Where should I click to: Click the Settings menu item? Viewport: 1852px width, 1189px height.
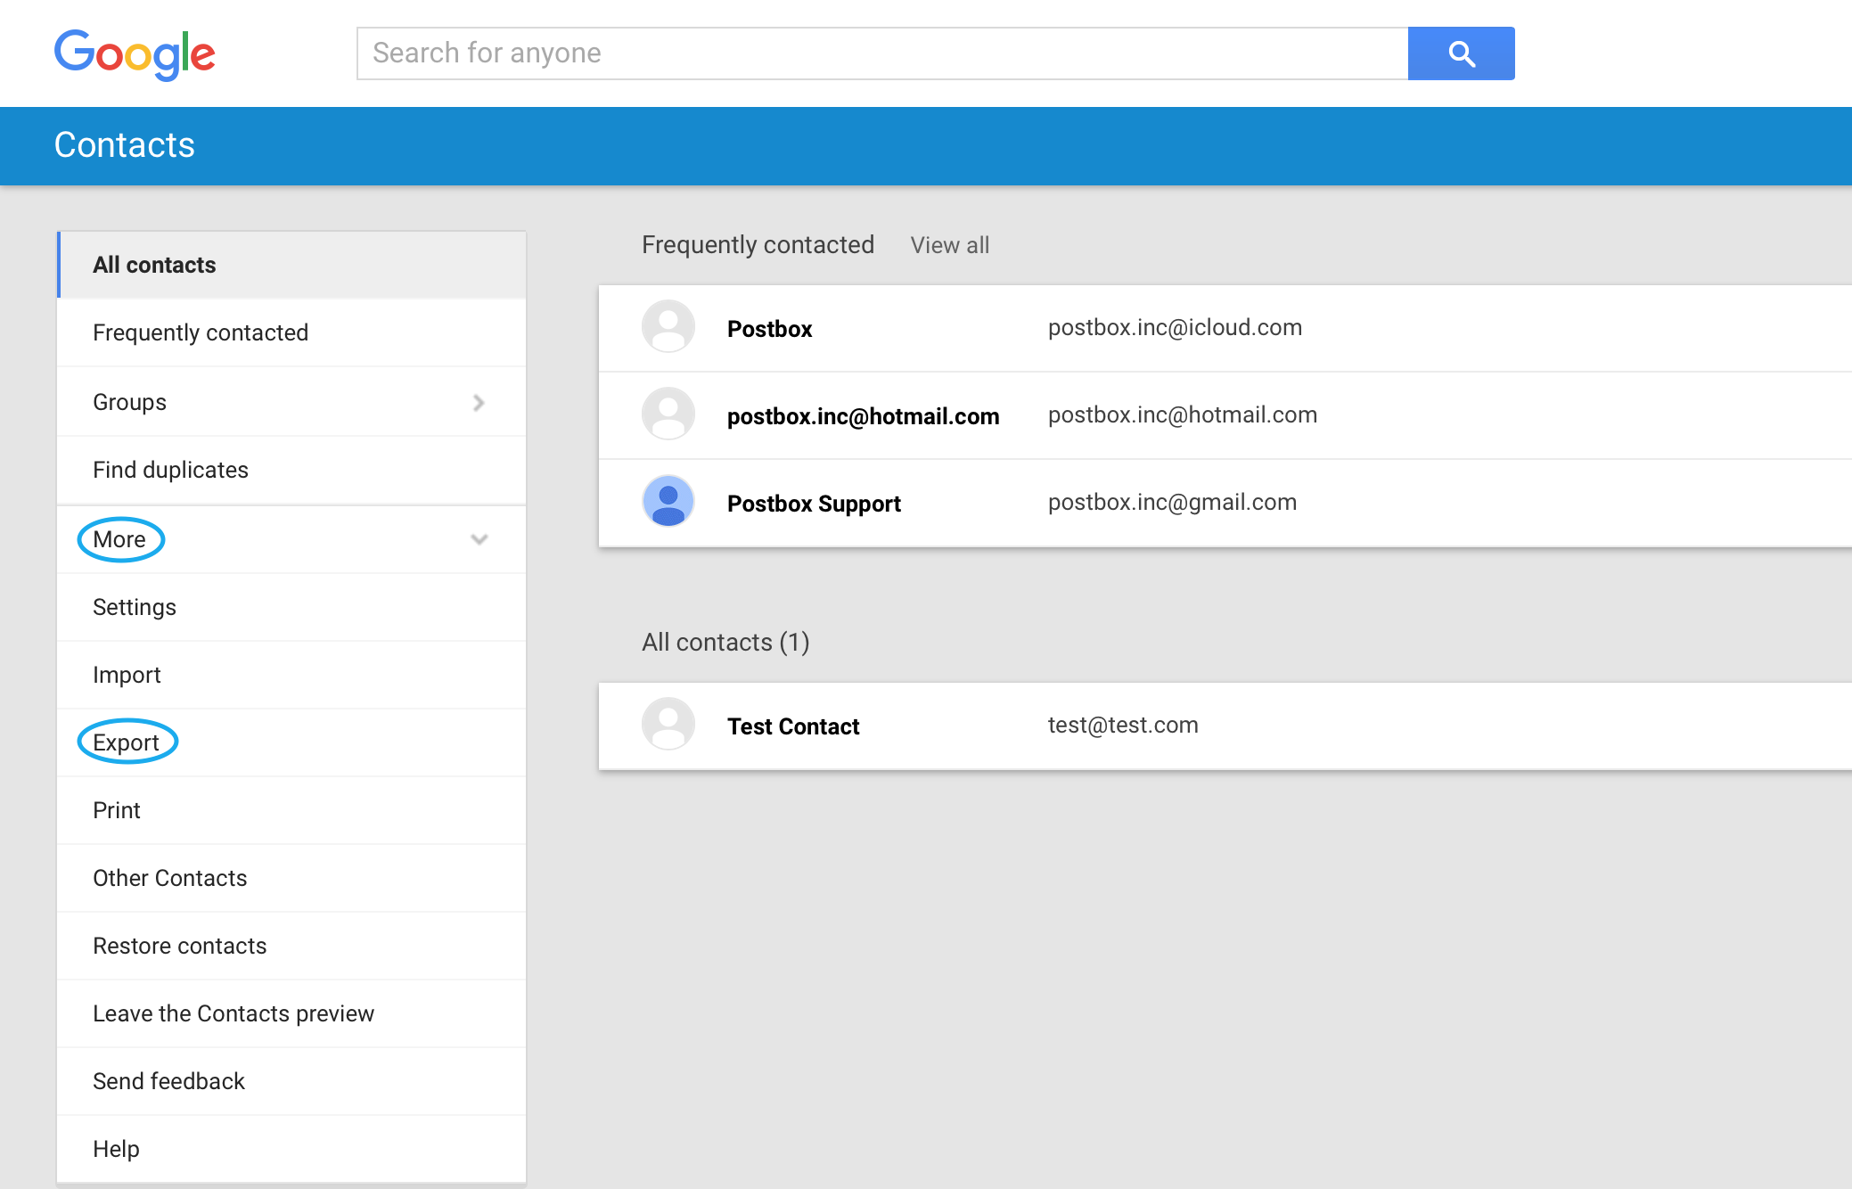(135, 606)
